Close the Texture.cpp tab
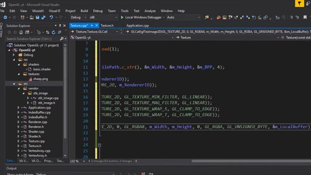 [97, 26]
